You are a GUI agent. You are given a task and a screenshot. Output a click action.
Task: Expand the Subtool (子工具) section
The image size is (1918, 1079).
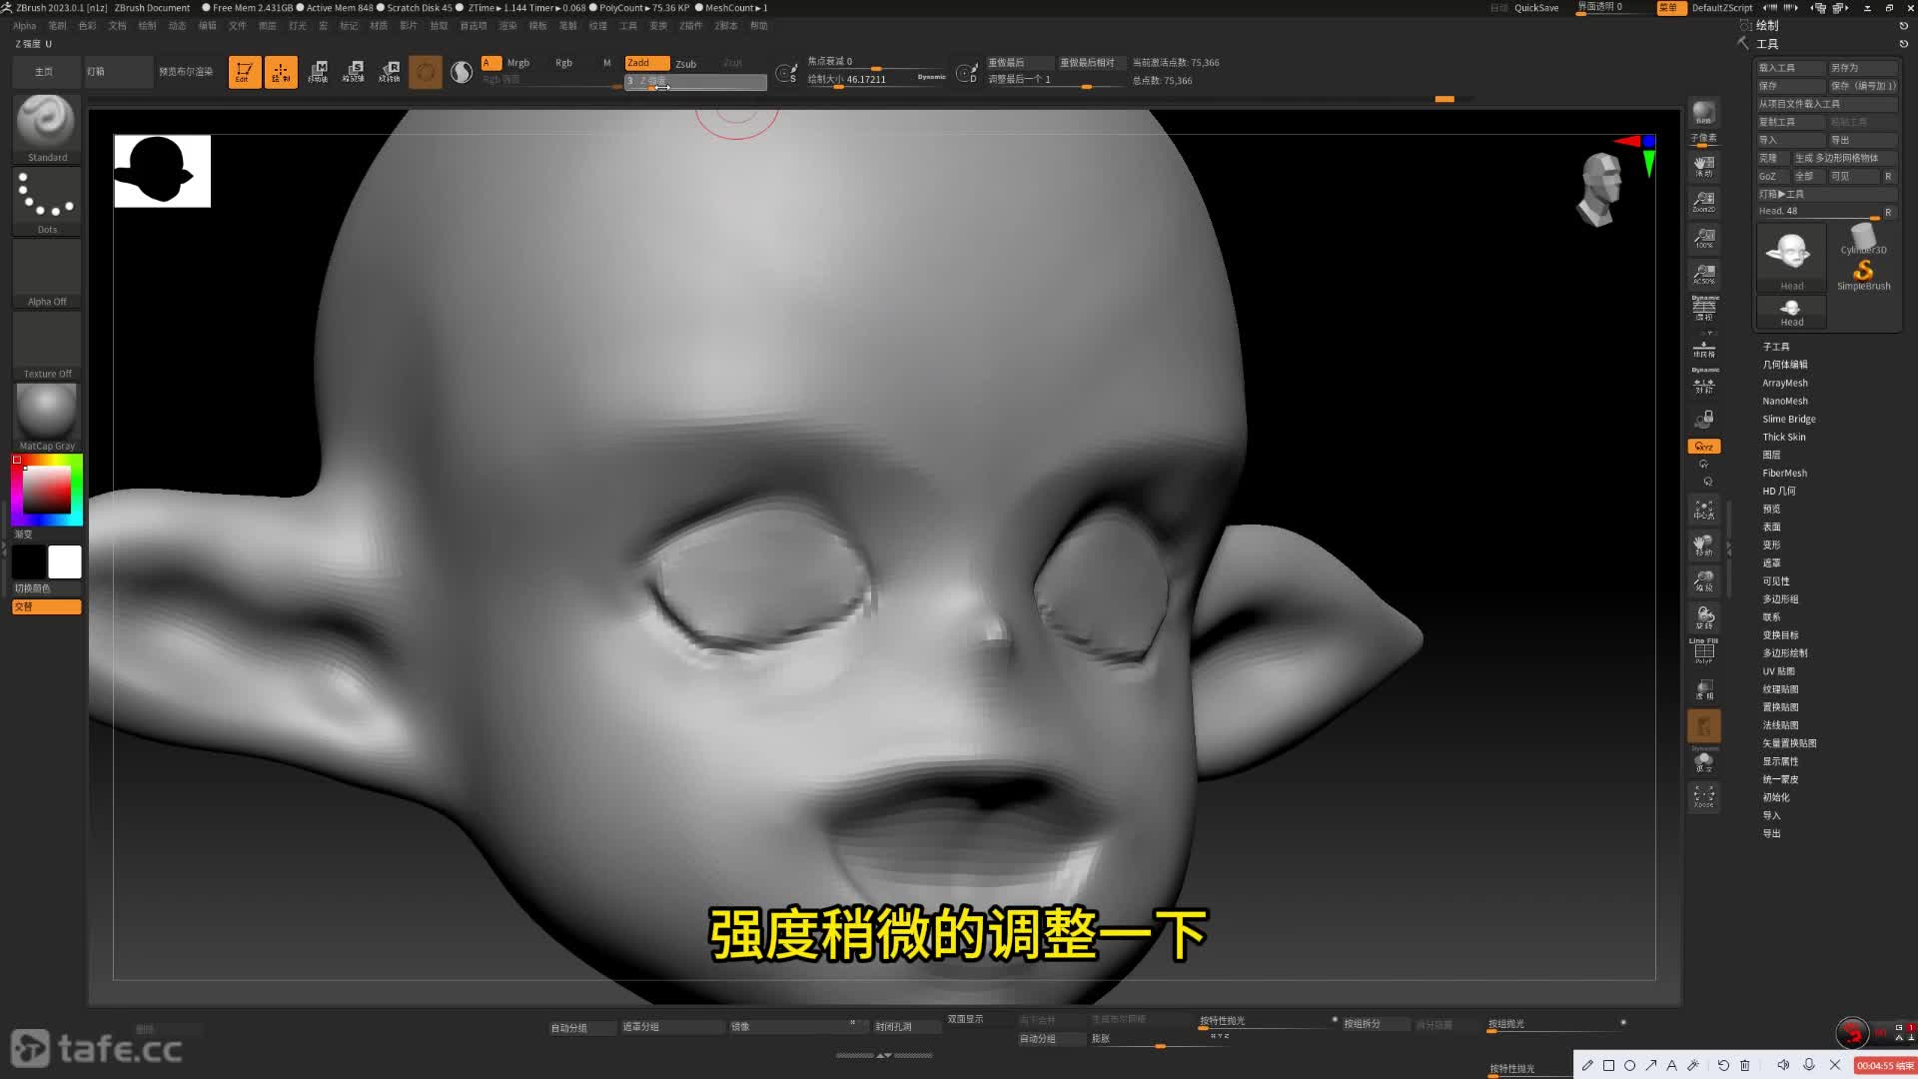pyautogui.click(x=1776, y=347)
